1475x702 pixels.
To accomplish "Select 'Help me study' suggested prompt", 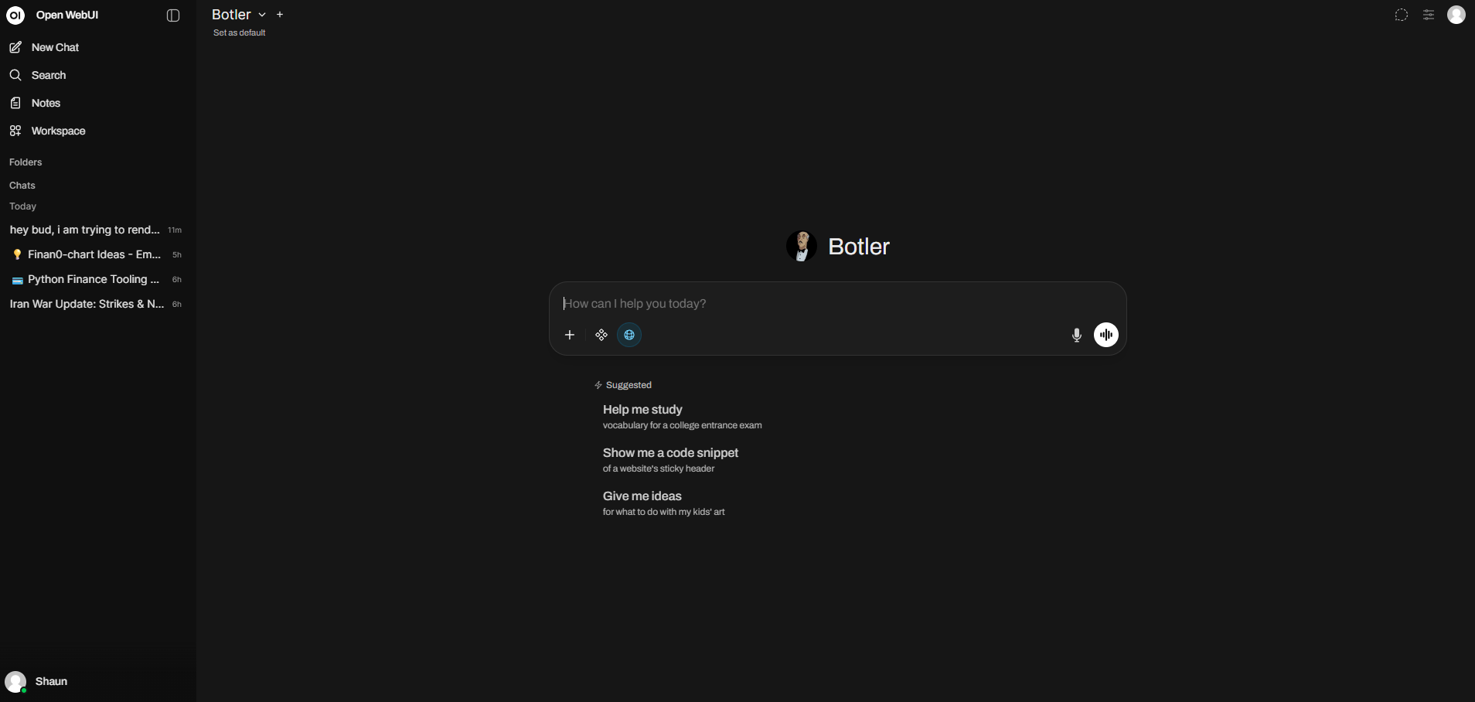I will (x=682, y=416).
